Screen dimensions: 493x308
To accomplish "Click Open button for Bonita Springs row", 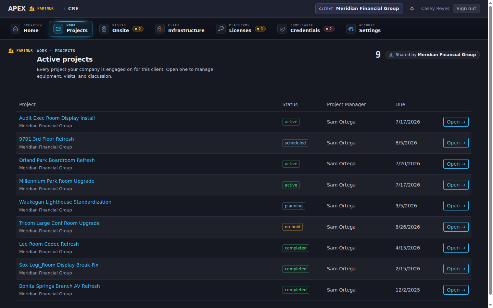I will (456, 290).
